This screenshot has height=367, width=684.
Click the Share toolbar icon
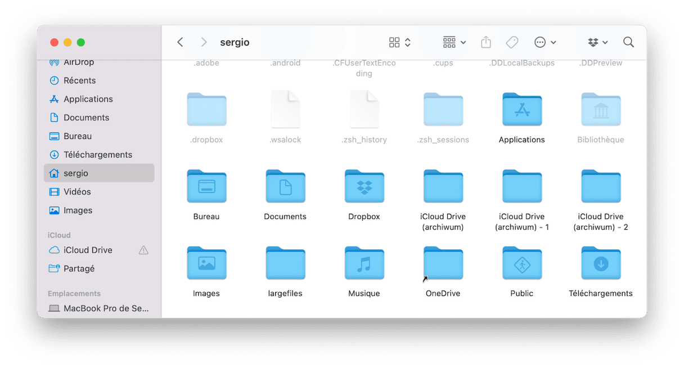486,42
